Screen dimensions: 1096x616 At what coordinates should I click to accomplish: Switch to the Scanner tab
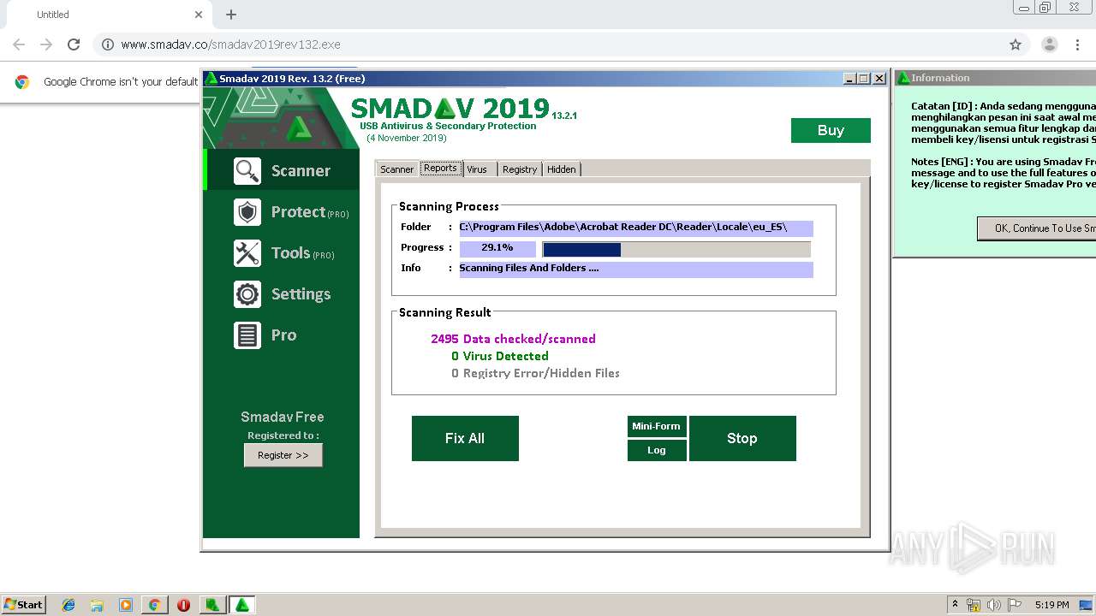click(x=396, y=169)
